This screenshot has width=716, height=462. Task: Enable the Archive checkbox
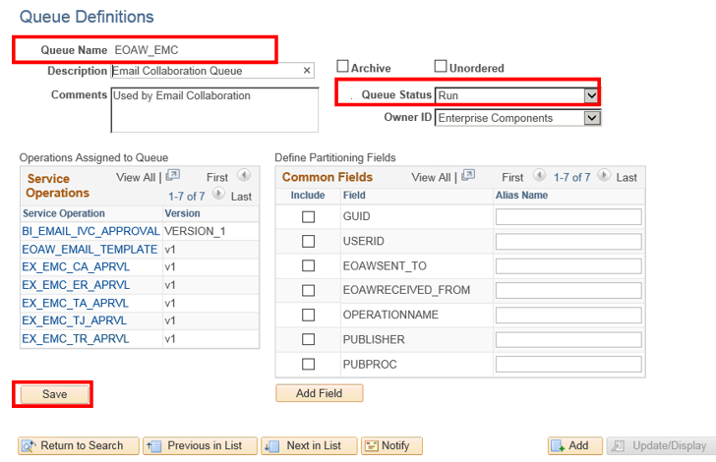(x=343, y=67)
